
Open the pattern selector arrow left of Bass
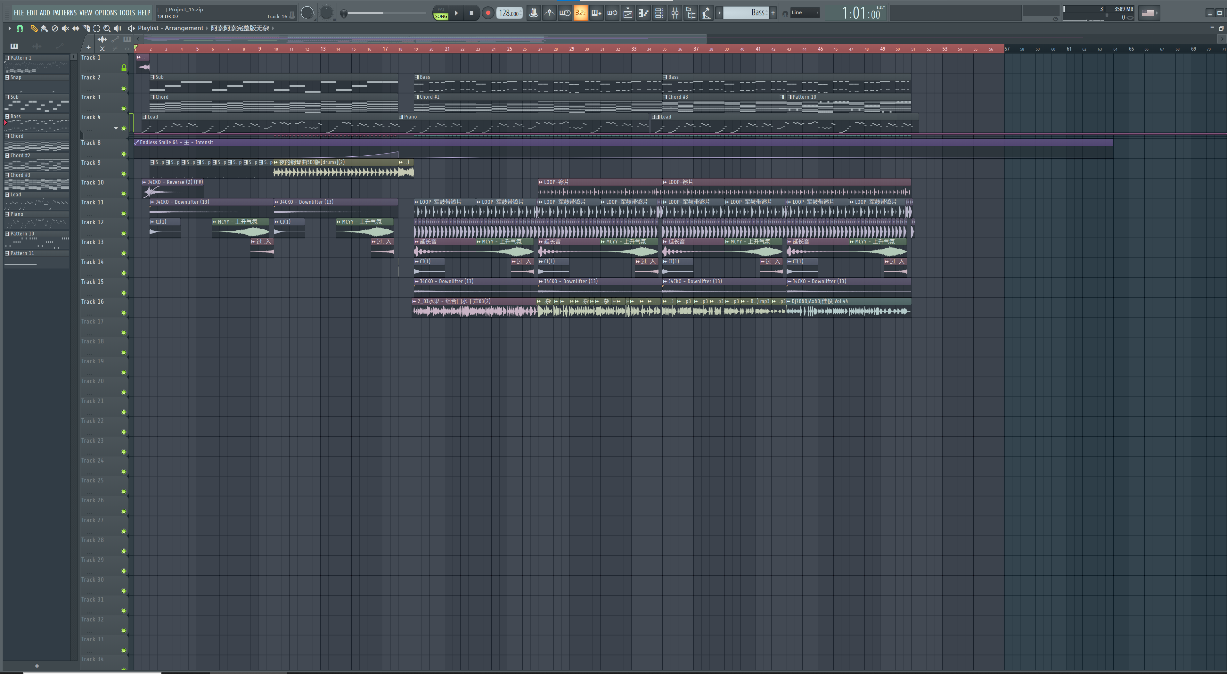(x=719, y=13)
